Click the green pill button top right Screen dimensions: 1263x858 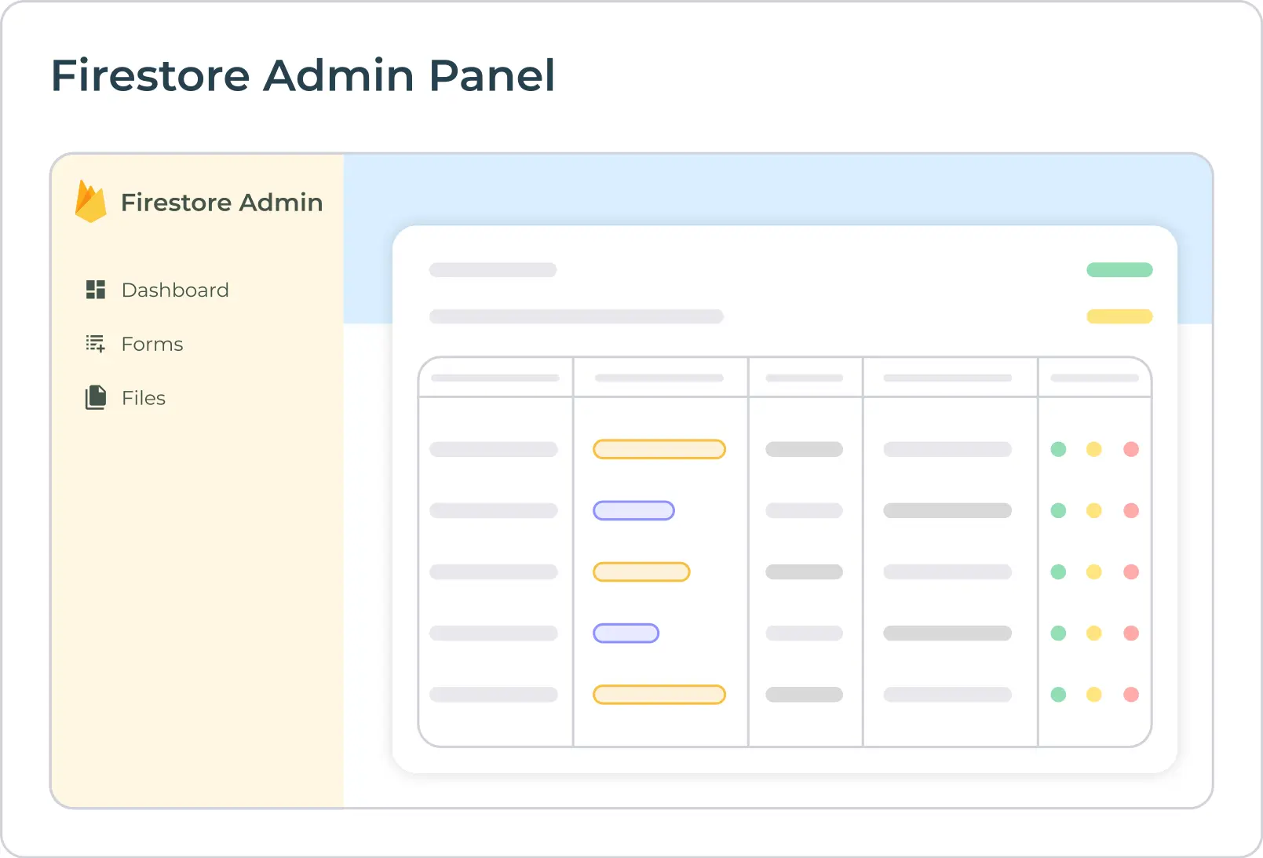1119,269
